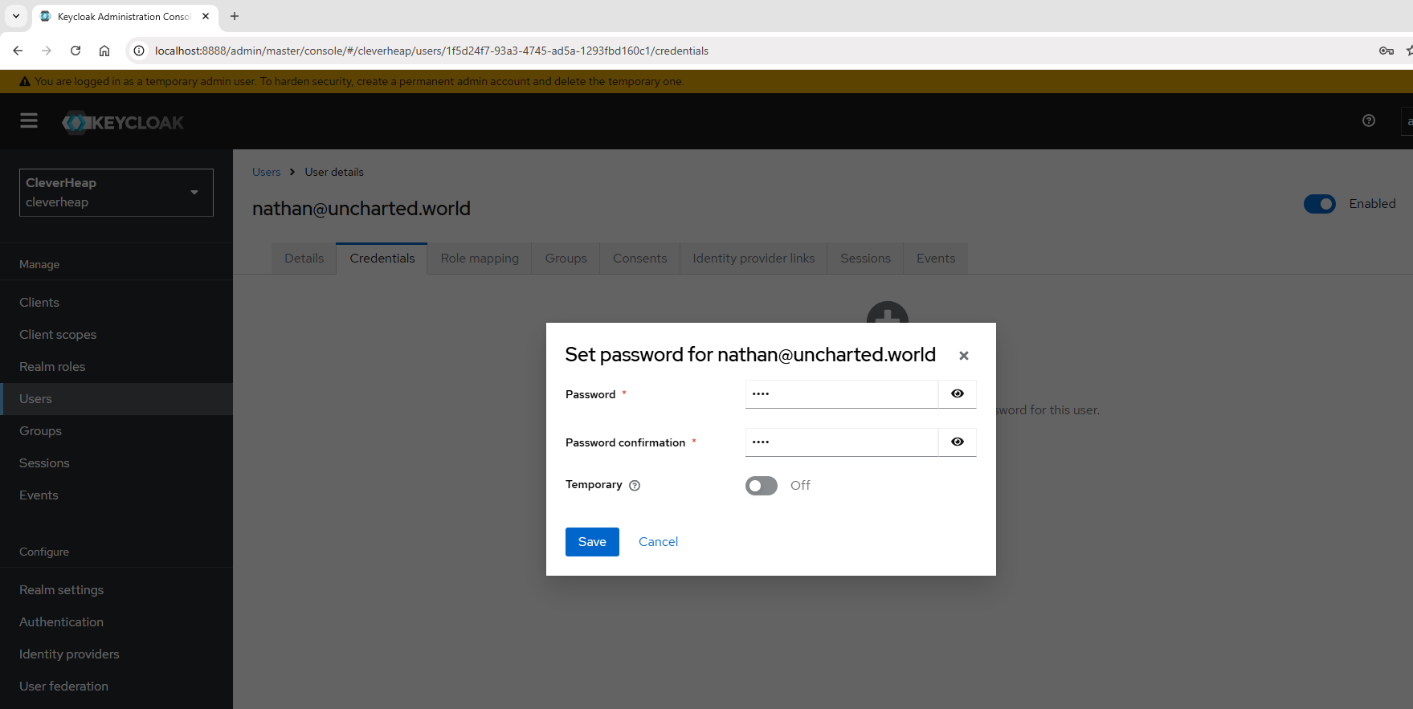
Task: Toggle the Temporary password switch
Action: click(762, 485)
